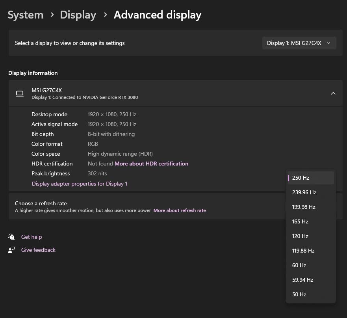The image size is (347, 318).
Task: Collapse the MSI G27C4X display information section
Action: point(333,93)
